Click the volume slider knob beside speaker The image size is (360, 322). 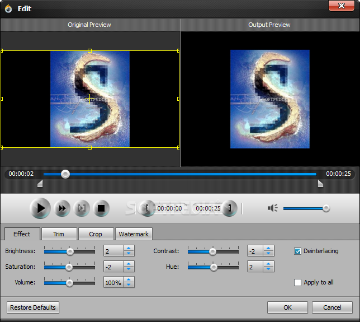[x=326, y=208]
